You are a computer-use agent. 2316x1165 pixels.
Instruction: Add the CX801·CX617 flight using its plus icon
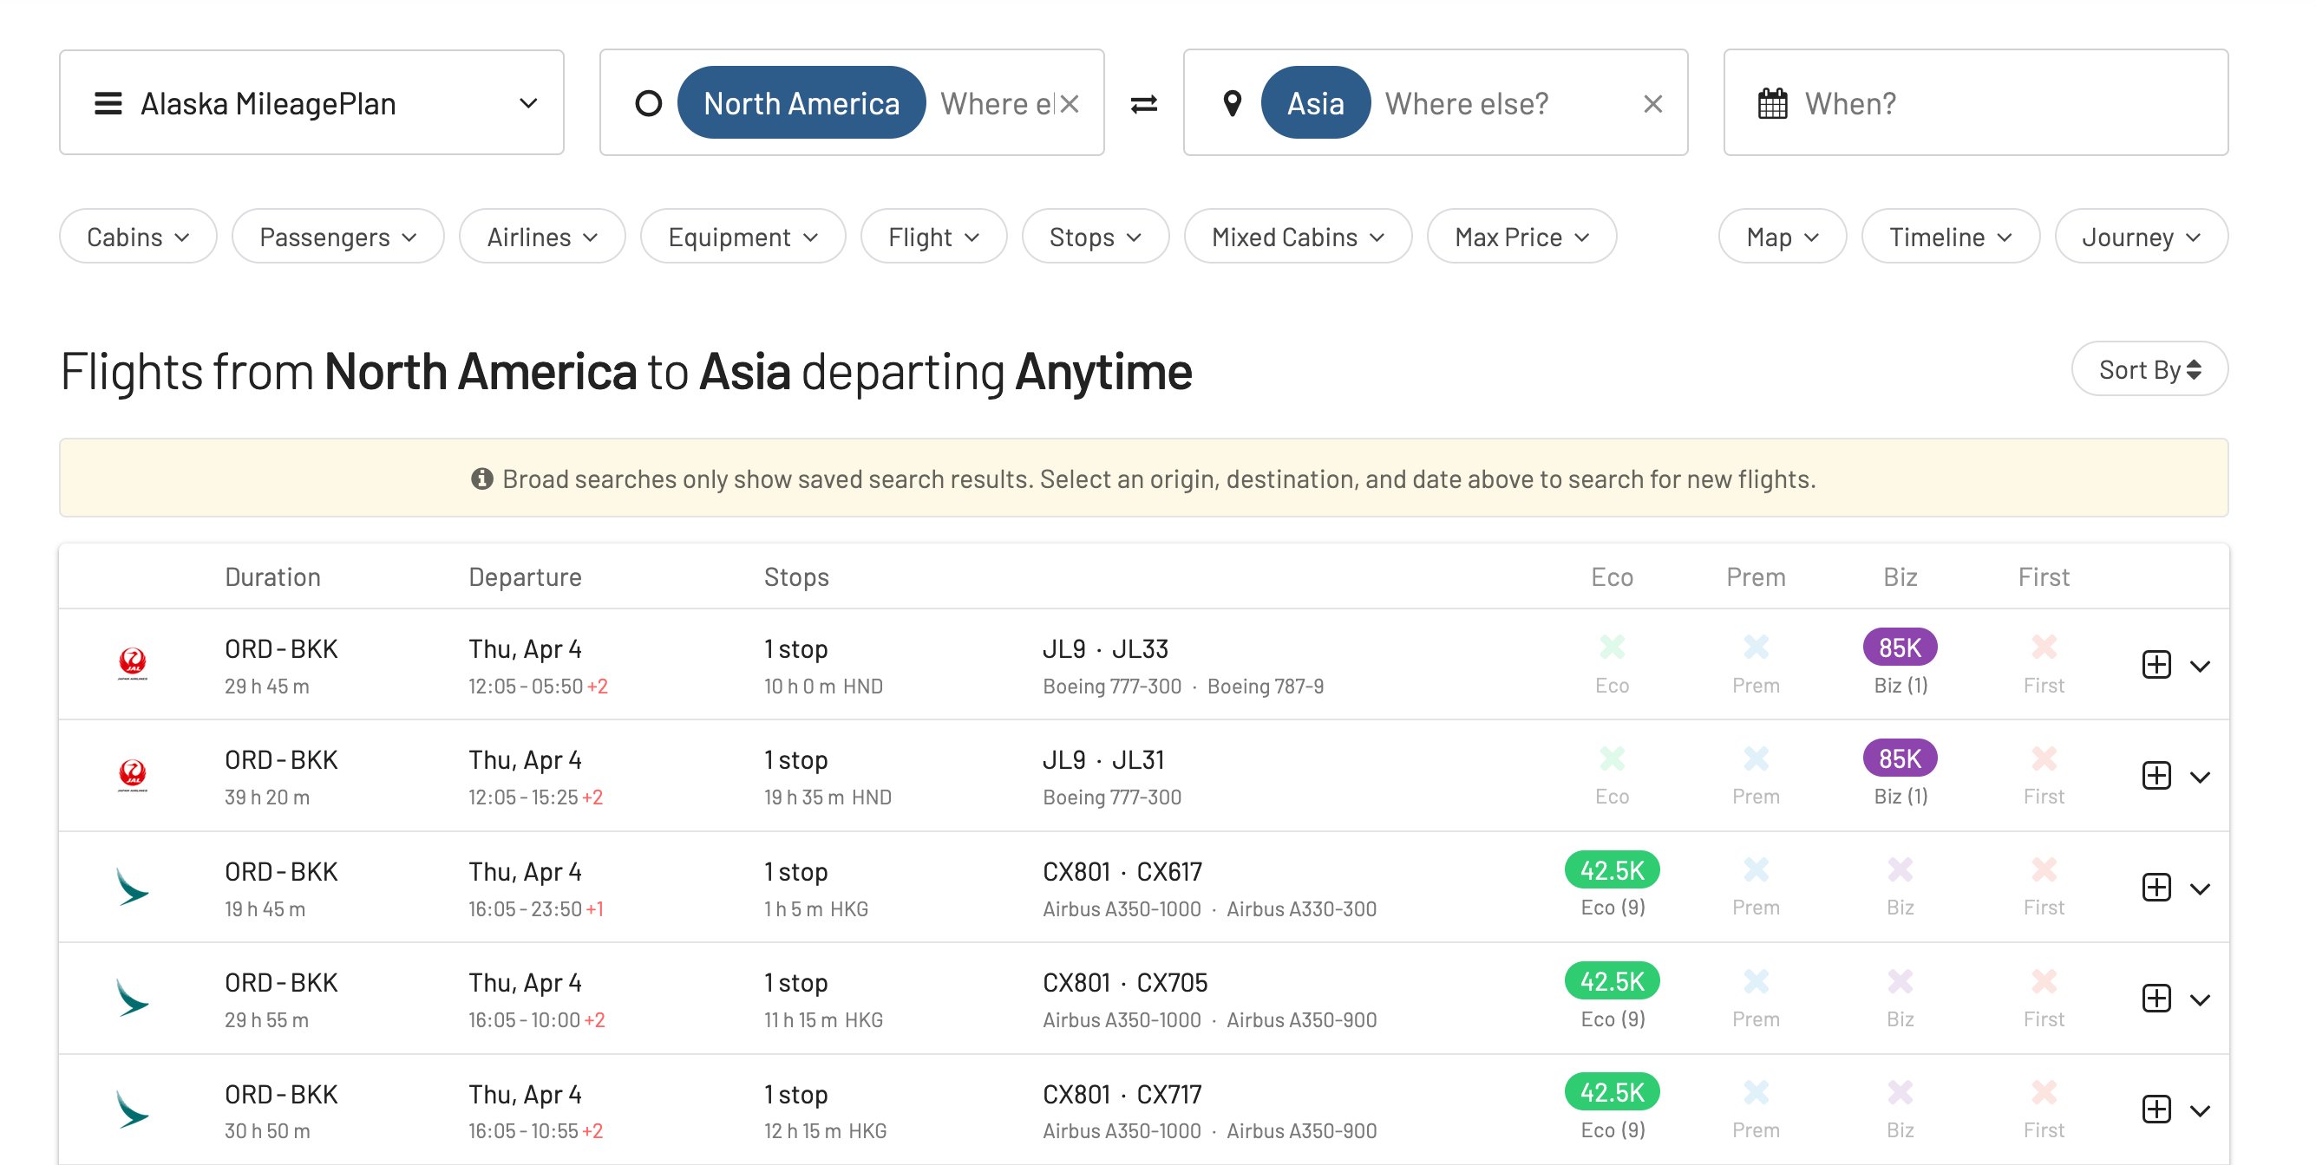2157,888
